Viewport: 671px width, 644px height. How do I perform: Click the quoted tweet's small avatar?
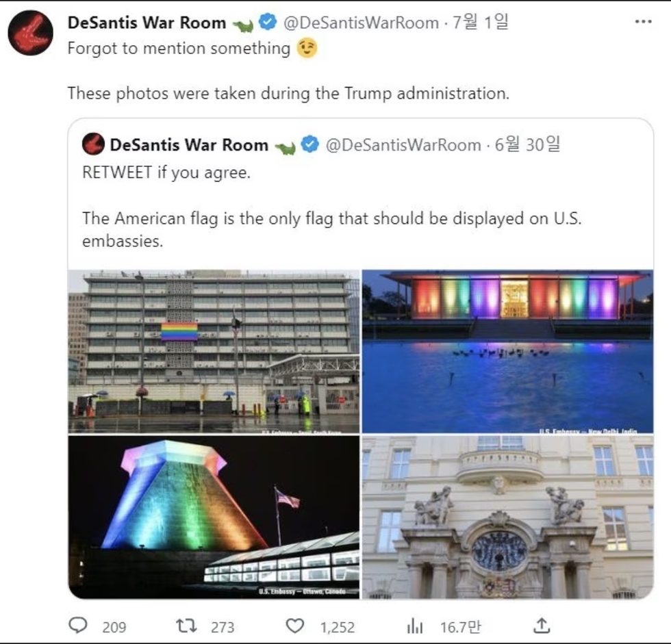click(93, 144)
